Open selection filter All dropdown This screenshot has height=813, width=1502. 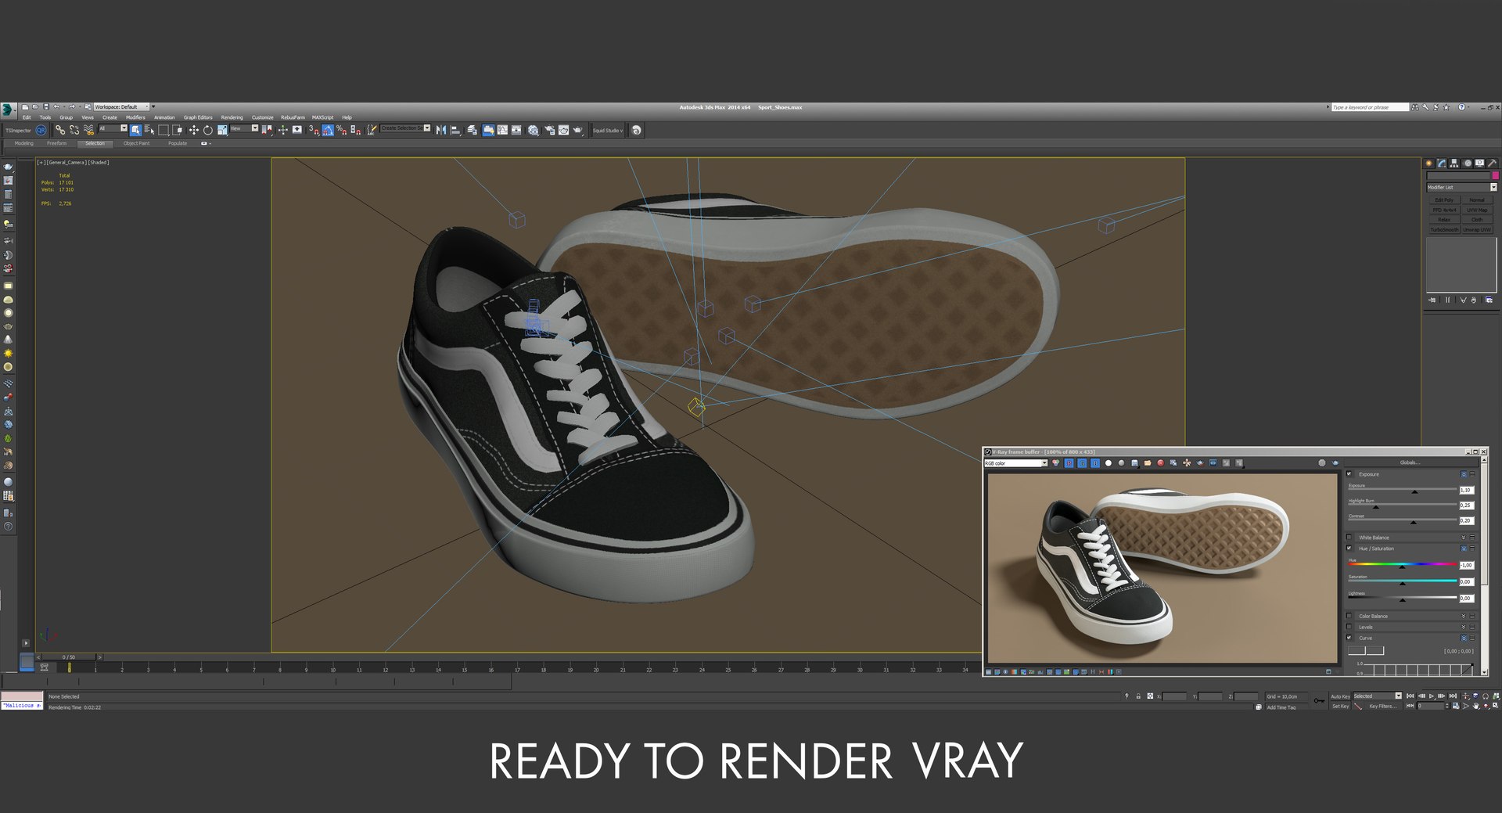click(x=113, y=128)
